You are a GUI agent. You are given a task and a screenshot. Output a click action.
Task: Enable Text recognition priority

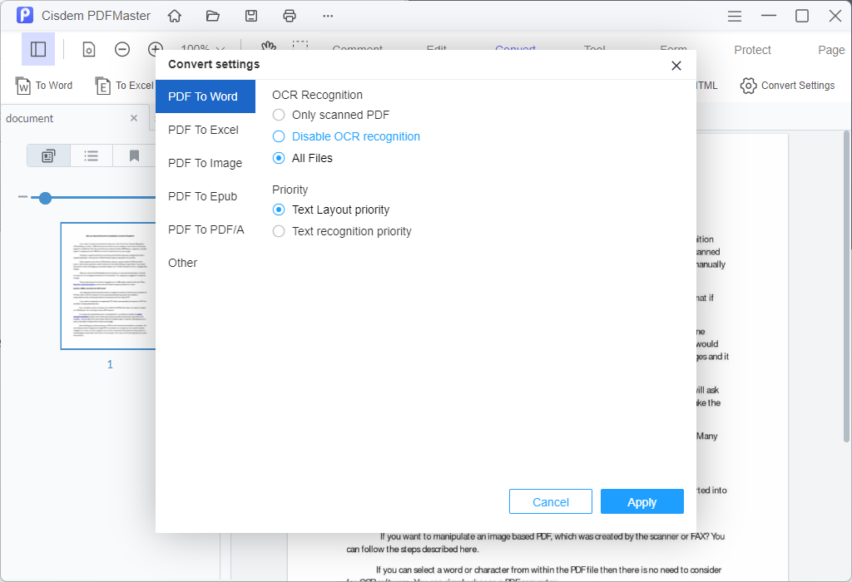tap(278, 231)
